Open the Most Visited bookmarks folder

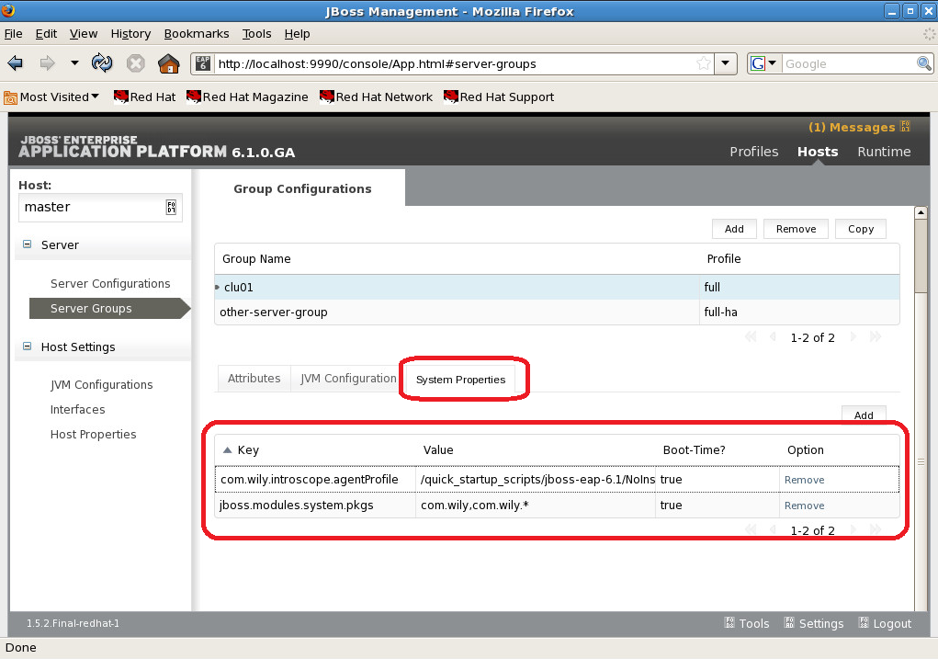tap(51, 97)
